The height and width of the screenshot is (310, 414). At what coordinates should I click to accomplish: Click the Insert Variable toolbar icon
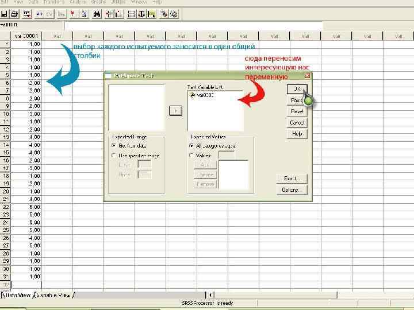pyautogui.click(x=119, y=14)
